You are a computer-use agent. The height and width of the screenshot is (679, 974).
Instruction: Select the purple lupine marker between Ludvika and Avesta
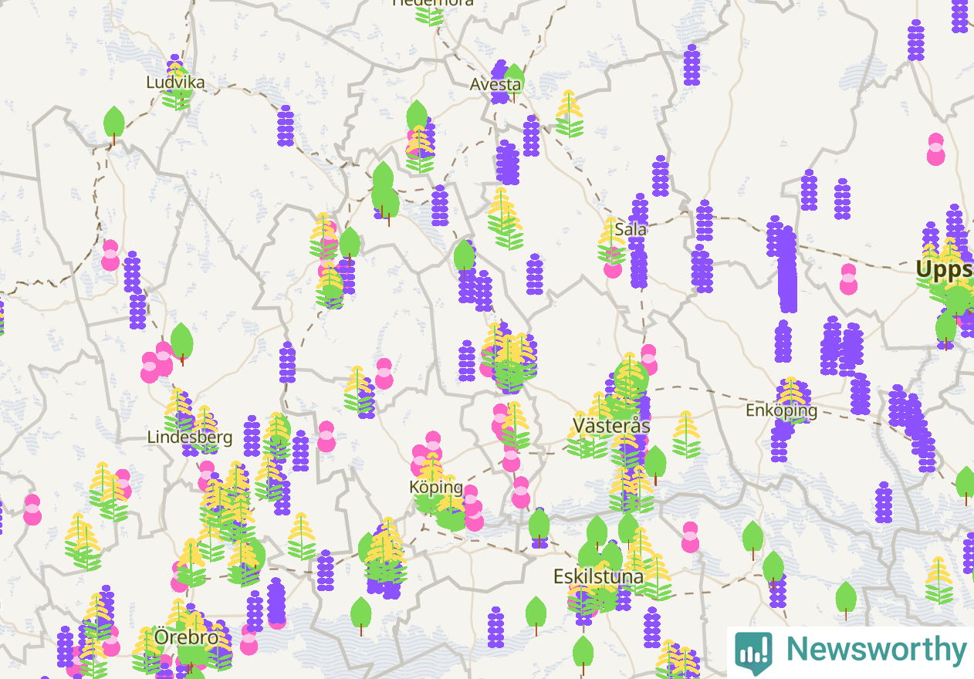click(286, 126)
